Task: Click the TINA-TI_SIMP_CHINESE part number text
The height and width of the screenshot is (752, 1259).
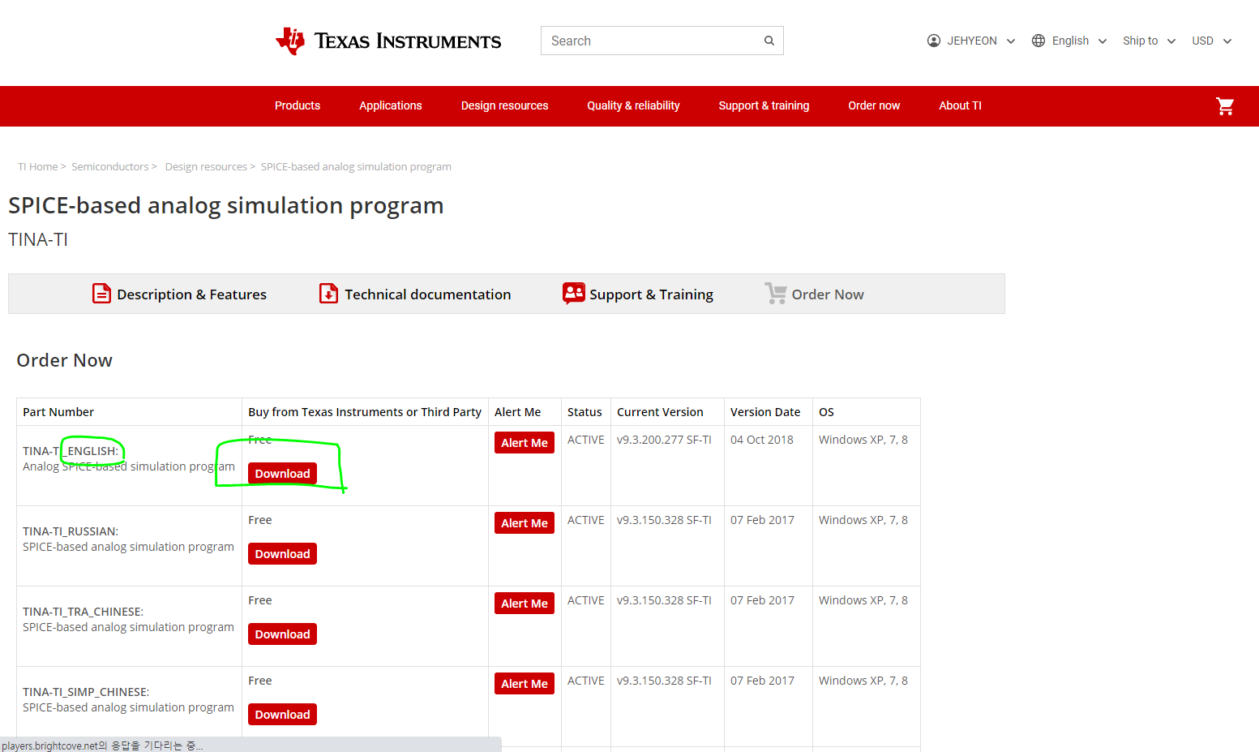Action: click(x=86, y=692)
